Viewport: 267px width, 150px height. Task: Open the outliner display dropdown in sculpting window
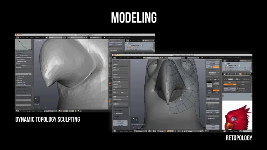(148, 40)
